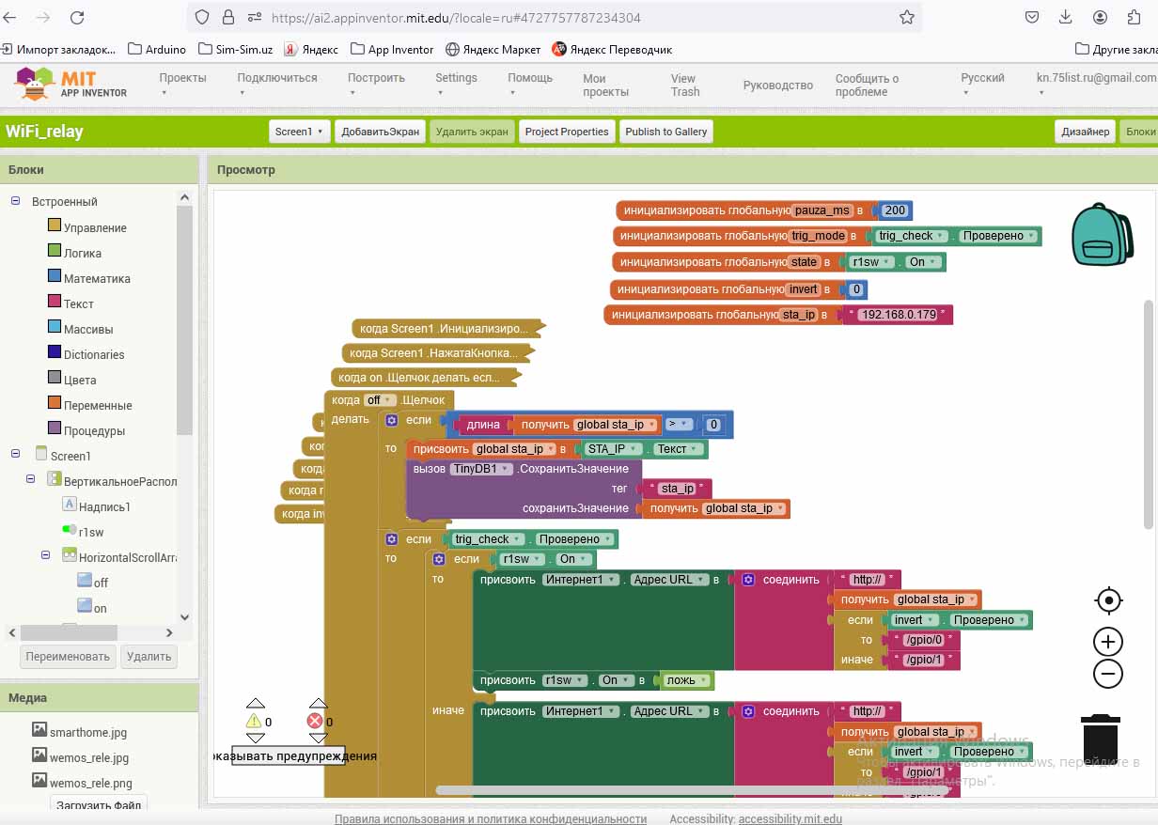The image size is (1158, 825).
Task: Click the trash can in workspace
Action: click(x=1100, y=739)
